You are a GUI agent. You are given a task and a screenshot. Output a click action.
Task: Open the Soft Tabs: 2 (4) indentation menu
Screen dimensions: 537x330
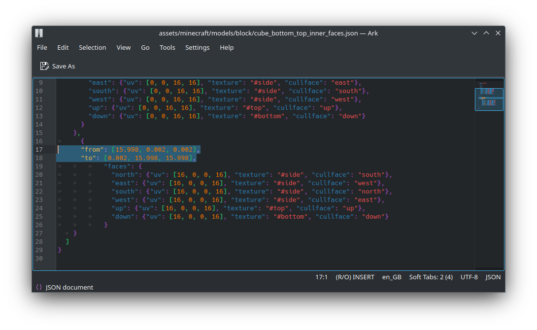pyautogui.click(x=431, y=277)
